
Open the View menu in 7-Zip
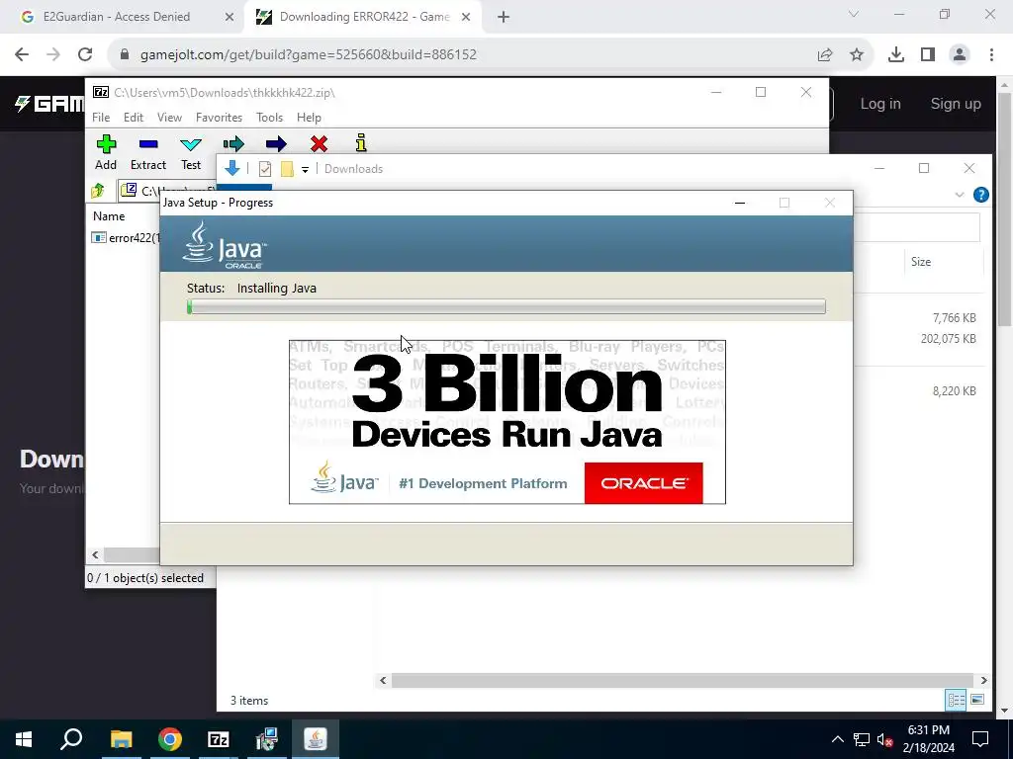pyautogui.click(x=169, y=118)
